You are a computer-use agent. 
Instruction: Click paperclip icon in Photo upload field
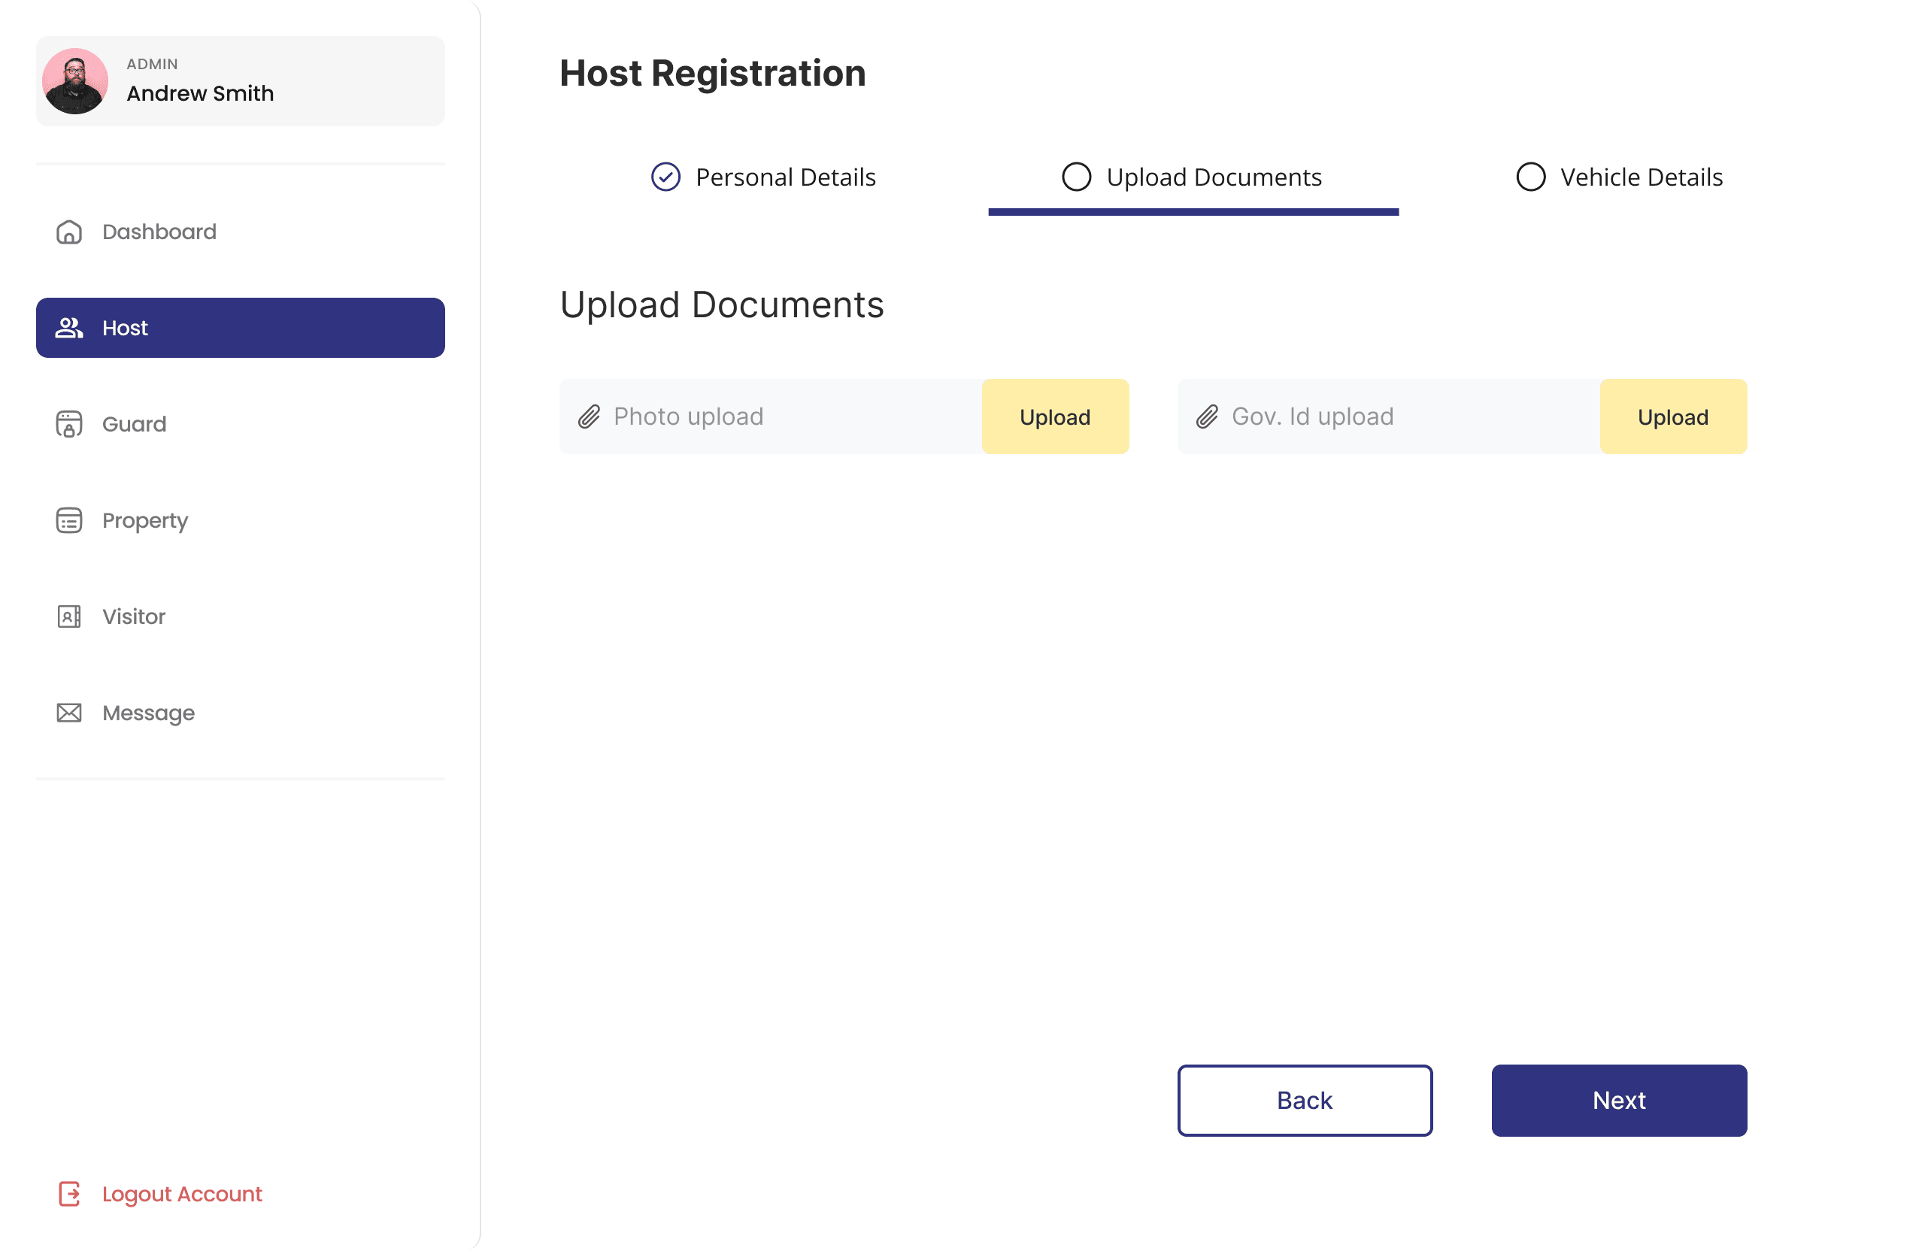[x=589, y=416]
